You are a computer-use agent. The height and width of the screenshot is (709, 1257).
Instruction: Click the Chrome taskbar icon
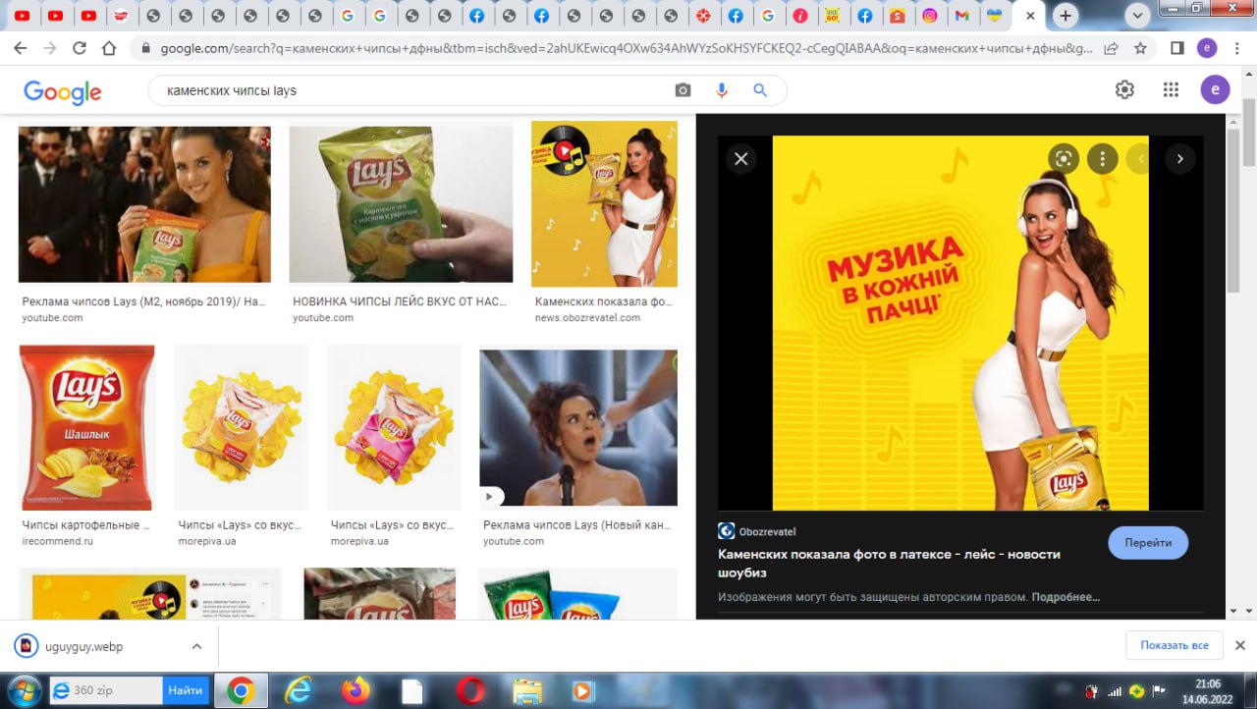coord(240,691)
